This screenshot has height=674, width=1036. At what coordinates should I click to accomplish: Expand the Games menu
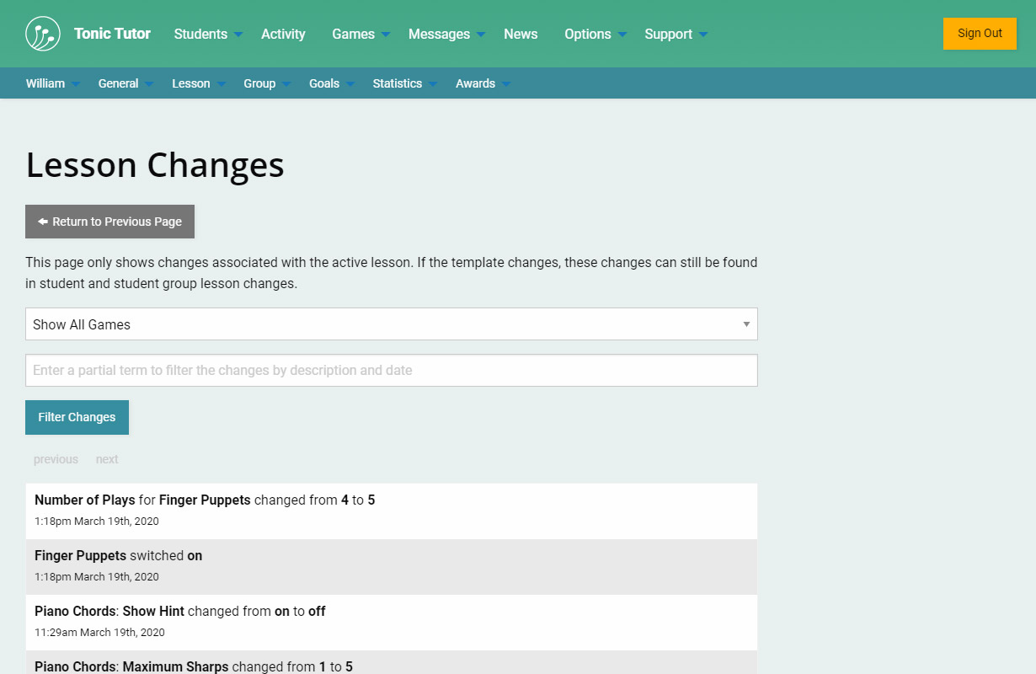pyautogui.click(x=360, y=34)
